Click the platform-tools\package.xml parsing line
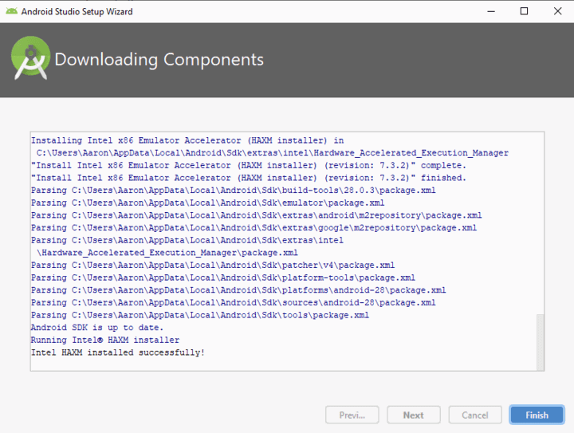 [223, 278]
